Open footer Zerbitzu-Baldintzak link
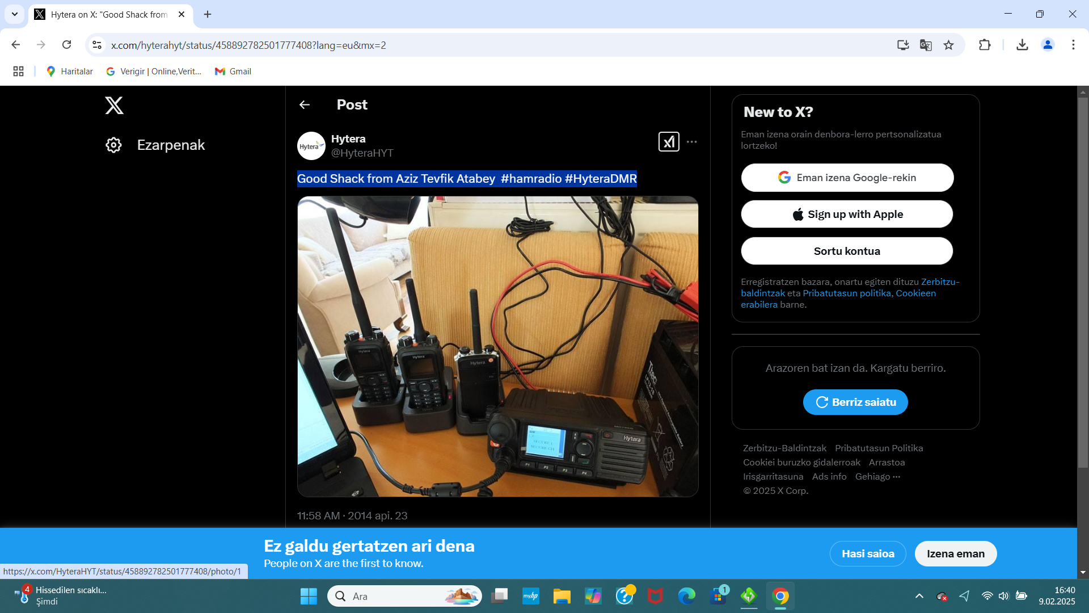This screenshot has height=613, width=1089. pos(784,448)
